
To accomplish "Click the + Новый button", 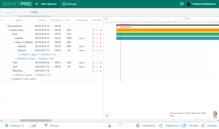I will click(8, 12).
